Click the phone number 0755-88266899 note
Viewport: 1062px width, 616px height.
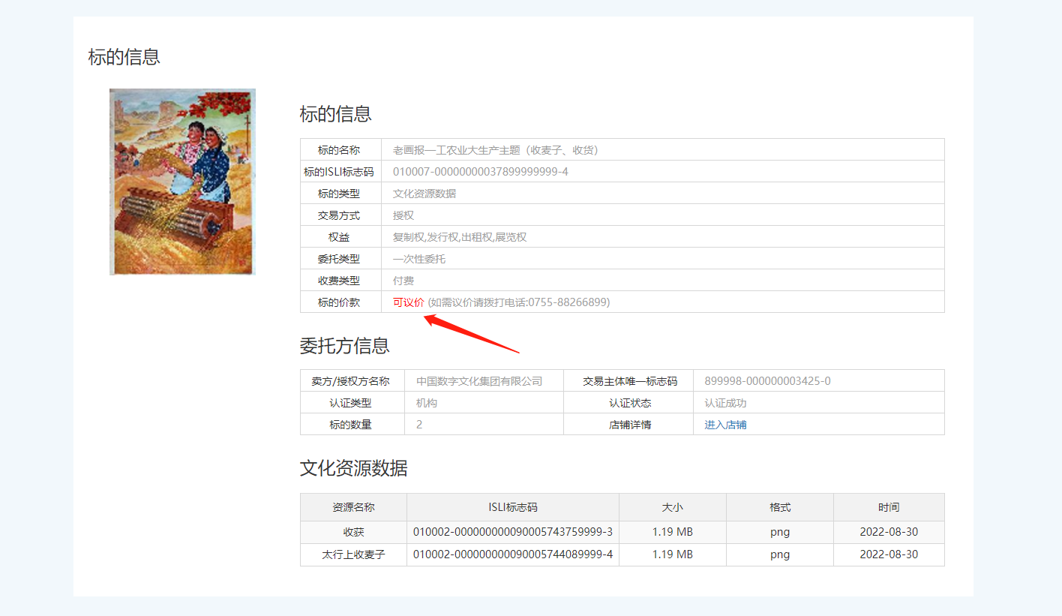point(518,302)
